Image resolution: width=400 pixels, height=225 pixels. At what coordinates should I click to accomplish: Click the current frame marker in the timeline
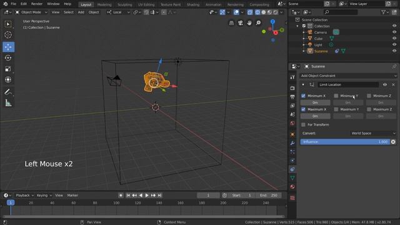coord(11,202)
